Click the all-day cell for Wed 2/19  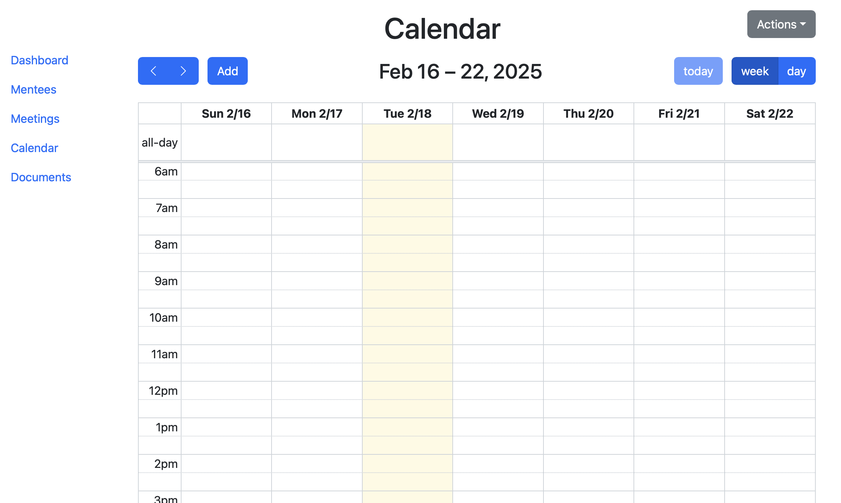pos(498,142)
